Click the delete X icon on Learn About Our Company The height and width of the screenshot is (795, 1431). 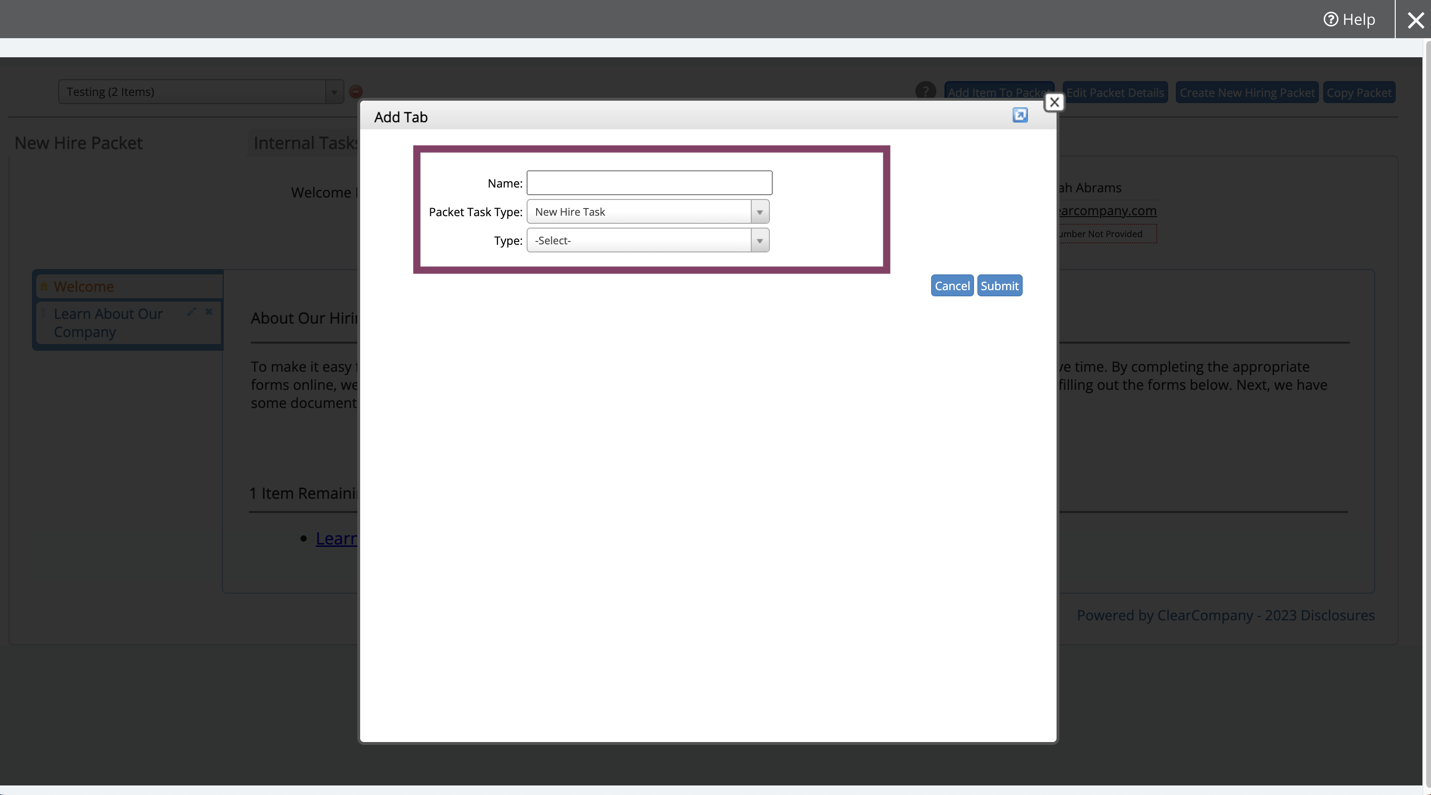(x=209, y=312)
